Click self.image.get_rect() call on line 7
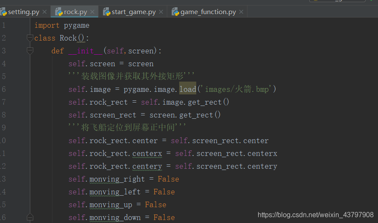Viewport: 378px width, 223px height. (x=185, y=102)
